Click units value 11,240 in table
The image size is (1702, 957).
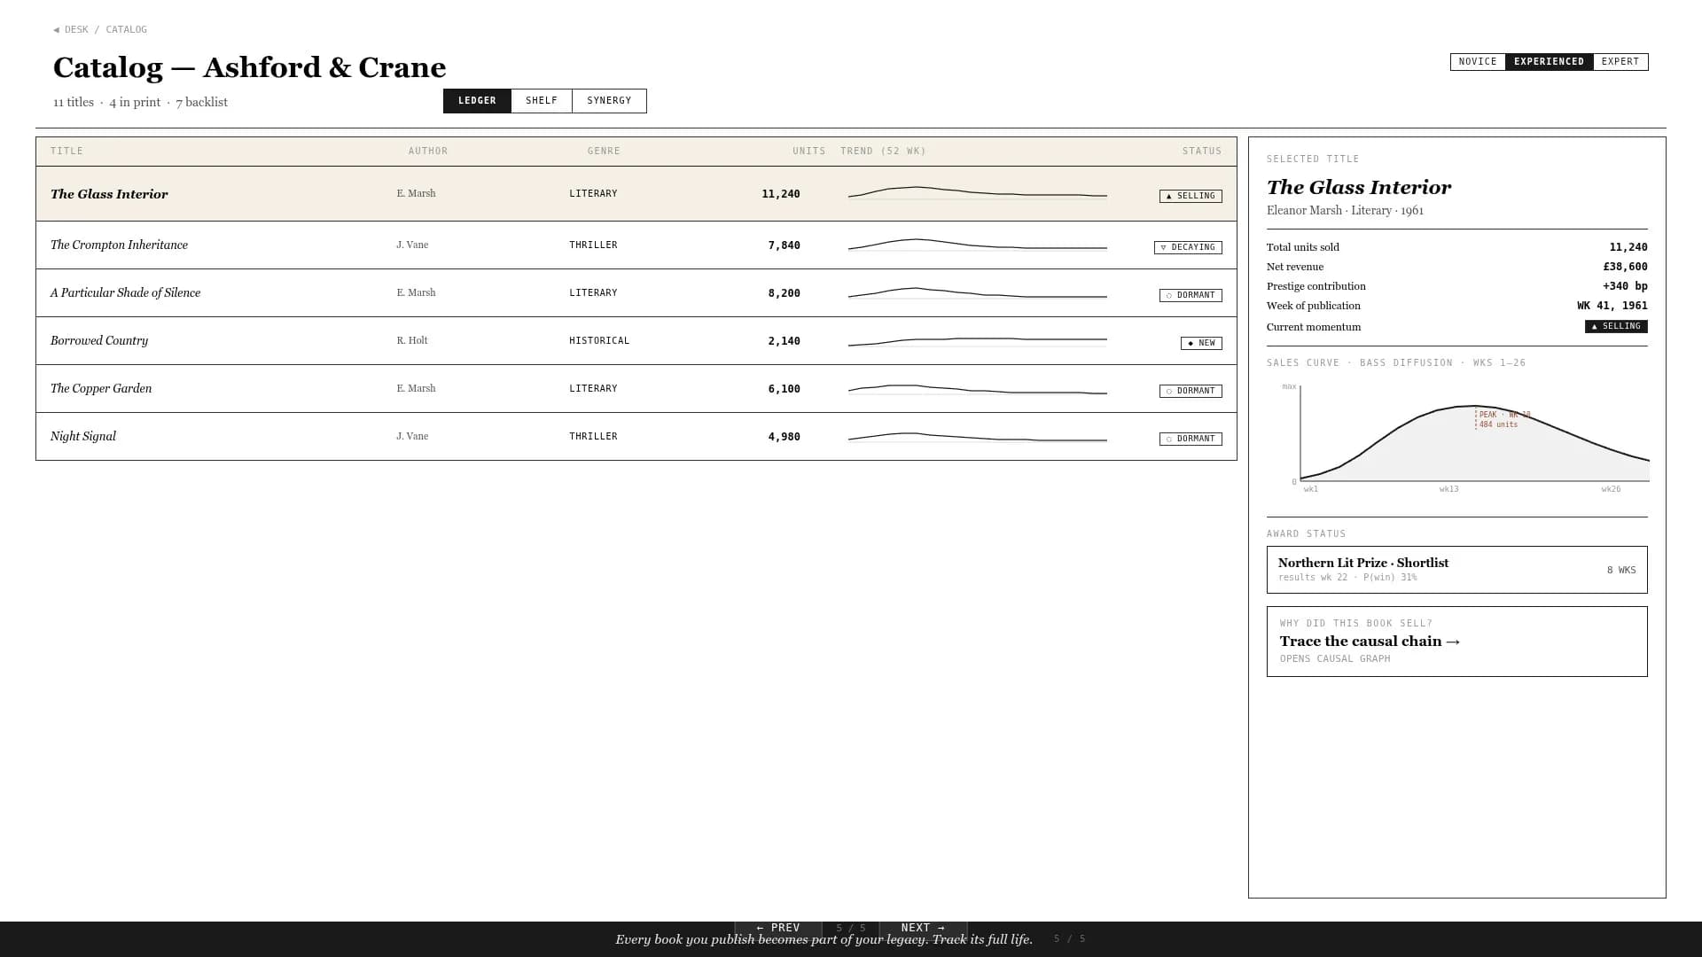click(x=781, y=194)
